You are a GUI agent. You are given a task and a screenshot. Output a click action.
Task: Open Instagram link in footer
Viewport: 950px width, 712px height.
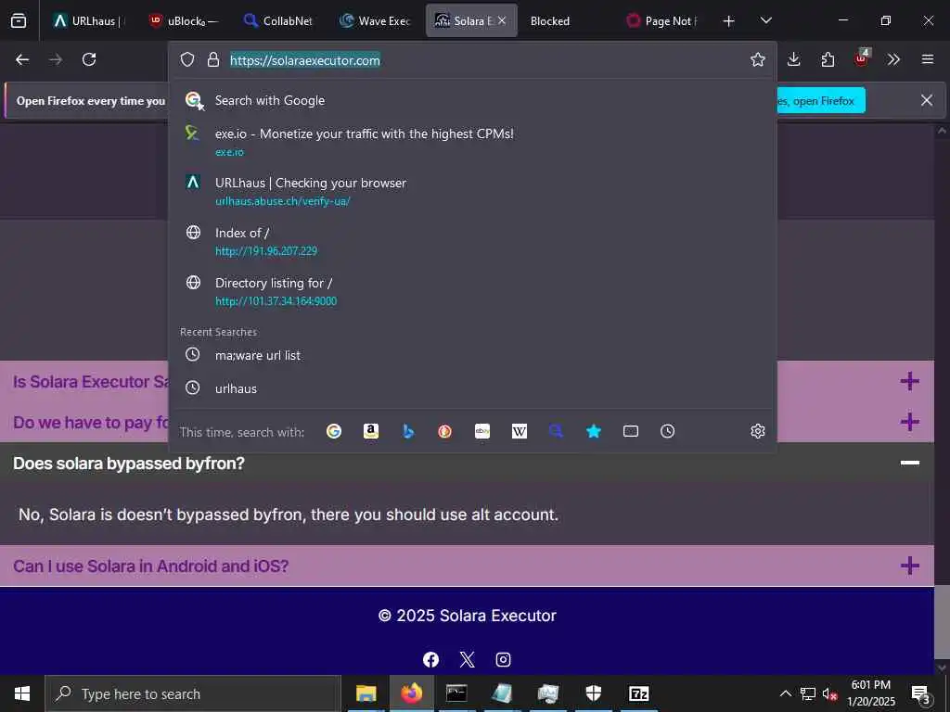click(503, 659)
